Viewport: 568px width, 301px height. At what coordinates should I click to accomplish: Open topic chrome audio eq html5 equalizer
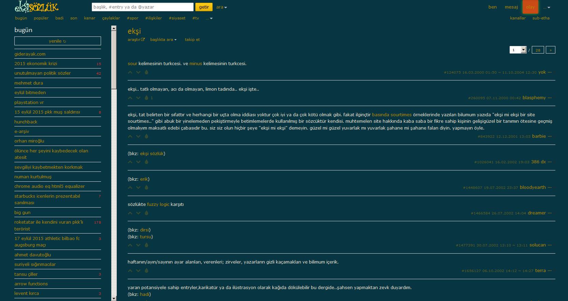tap(49, 186)
